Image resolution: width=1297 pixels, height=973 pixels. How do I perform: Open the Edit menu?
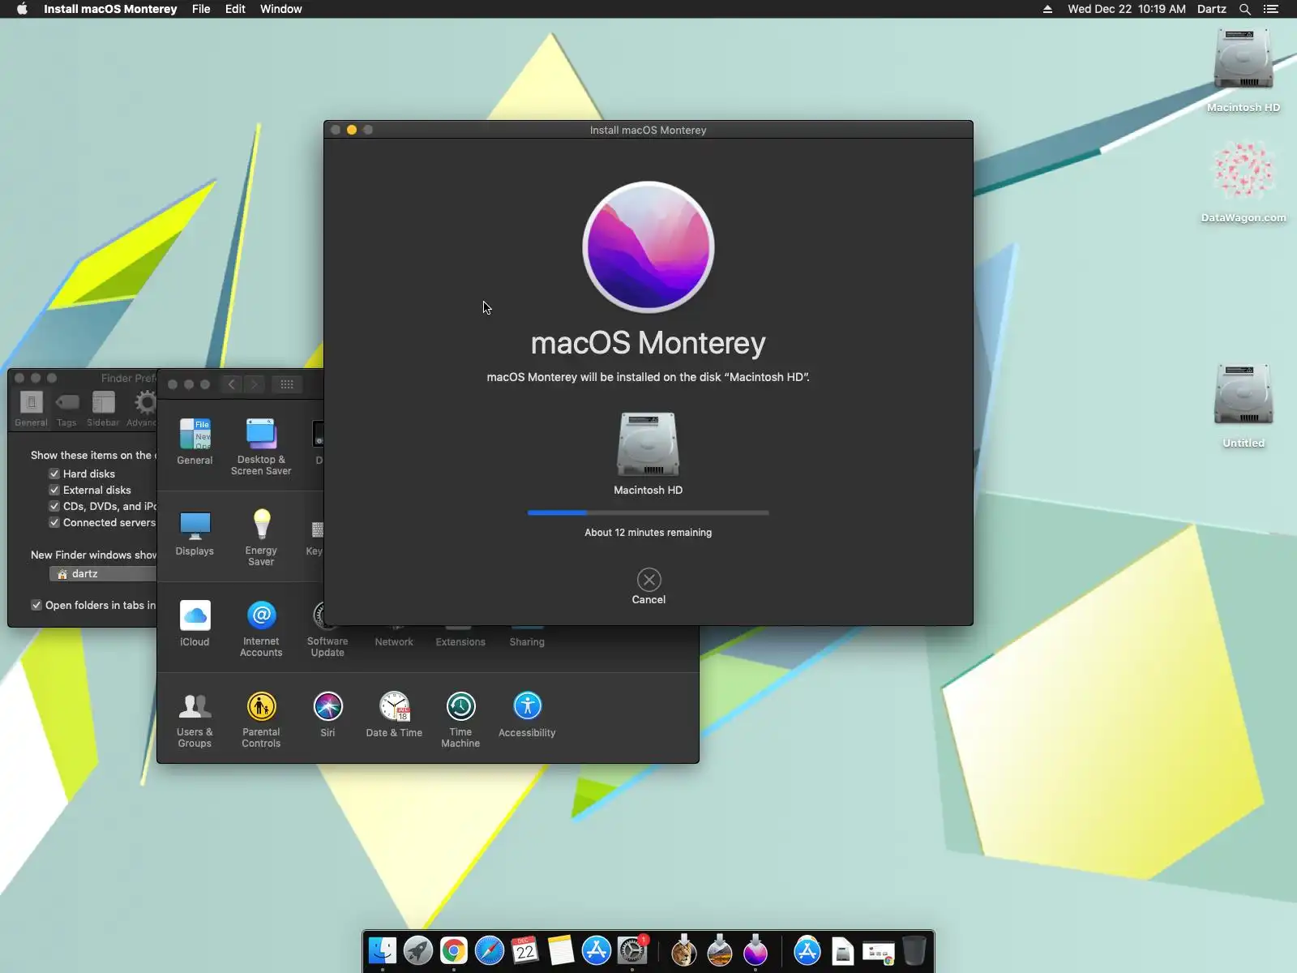click(235, 9)
